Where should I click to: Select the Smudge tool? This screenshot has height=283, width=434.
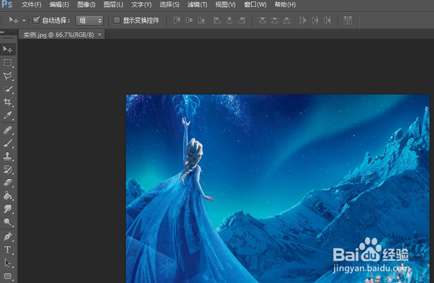(x=8, y=209)
